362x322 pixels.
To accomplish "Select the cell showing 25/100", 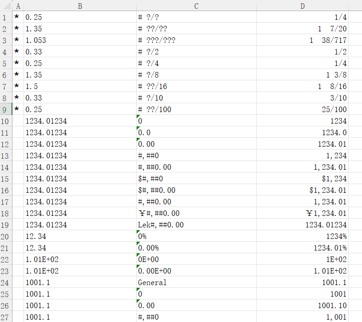I will tap(302, 109).
